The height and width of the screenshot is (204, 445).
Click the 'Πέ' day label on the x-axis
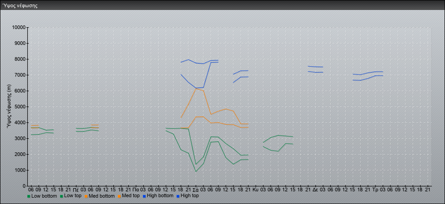pyautogui.click(x=76, y=189)
